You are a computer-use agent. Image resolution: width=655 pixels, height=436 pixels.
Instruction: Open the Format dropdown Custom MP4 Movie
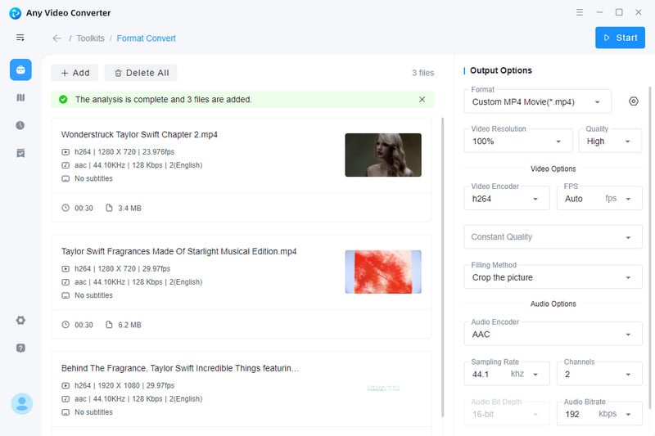538,101
